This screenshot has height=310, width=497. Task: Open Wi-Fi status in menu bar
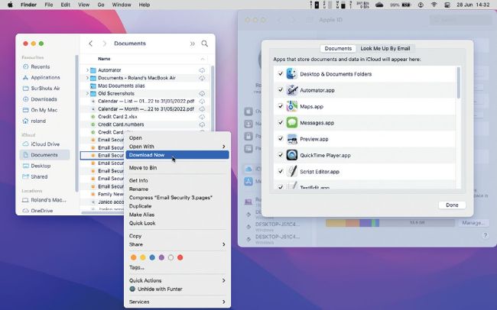click(434, 5)
